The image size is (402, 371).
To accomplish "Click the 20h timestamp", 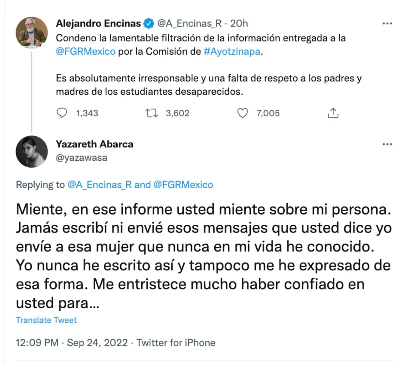I will pos(239,23).
